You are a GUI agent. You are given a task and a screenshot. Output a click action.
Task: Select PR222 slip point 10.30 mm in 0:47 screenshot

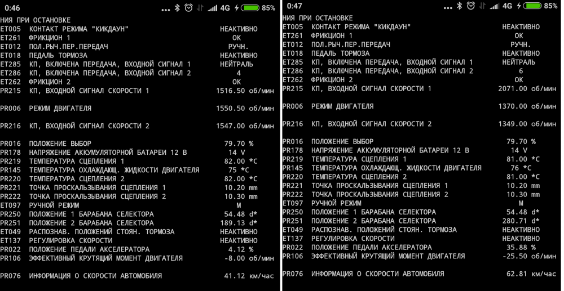tap(523, 195)
